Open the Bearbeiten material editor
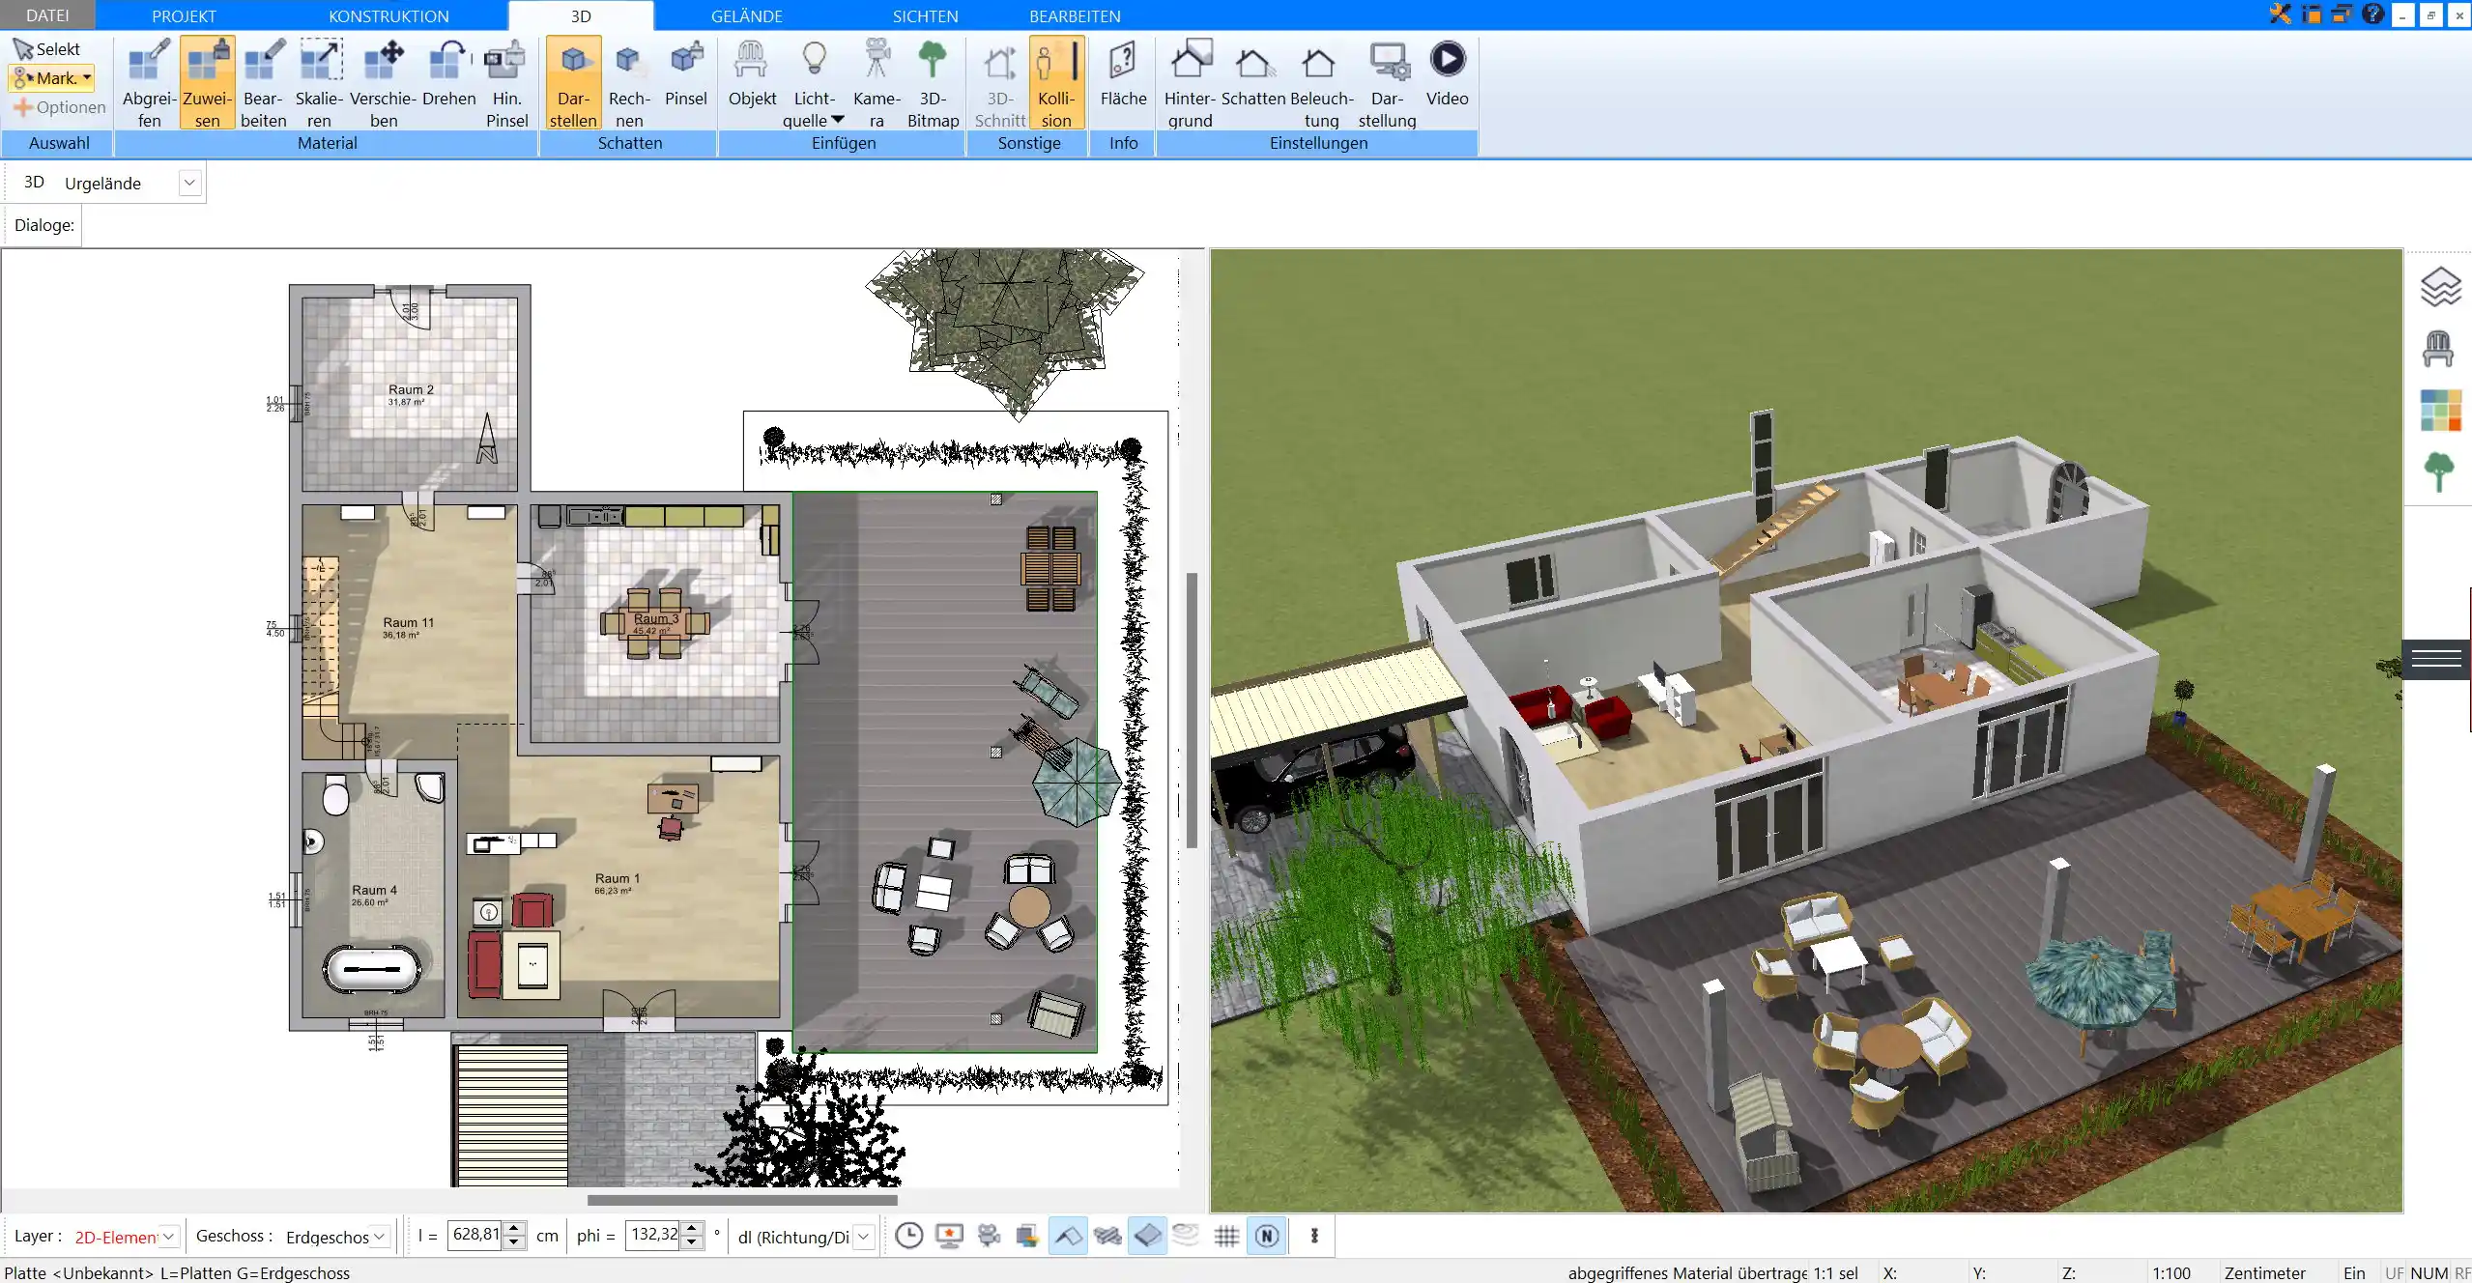2472x1283 pixels. pos(263,83)
